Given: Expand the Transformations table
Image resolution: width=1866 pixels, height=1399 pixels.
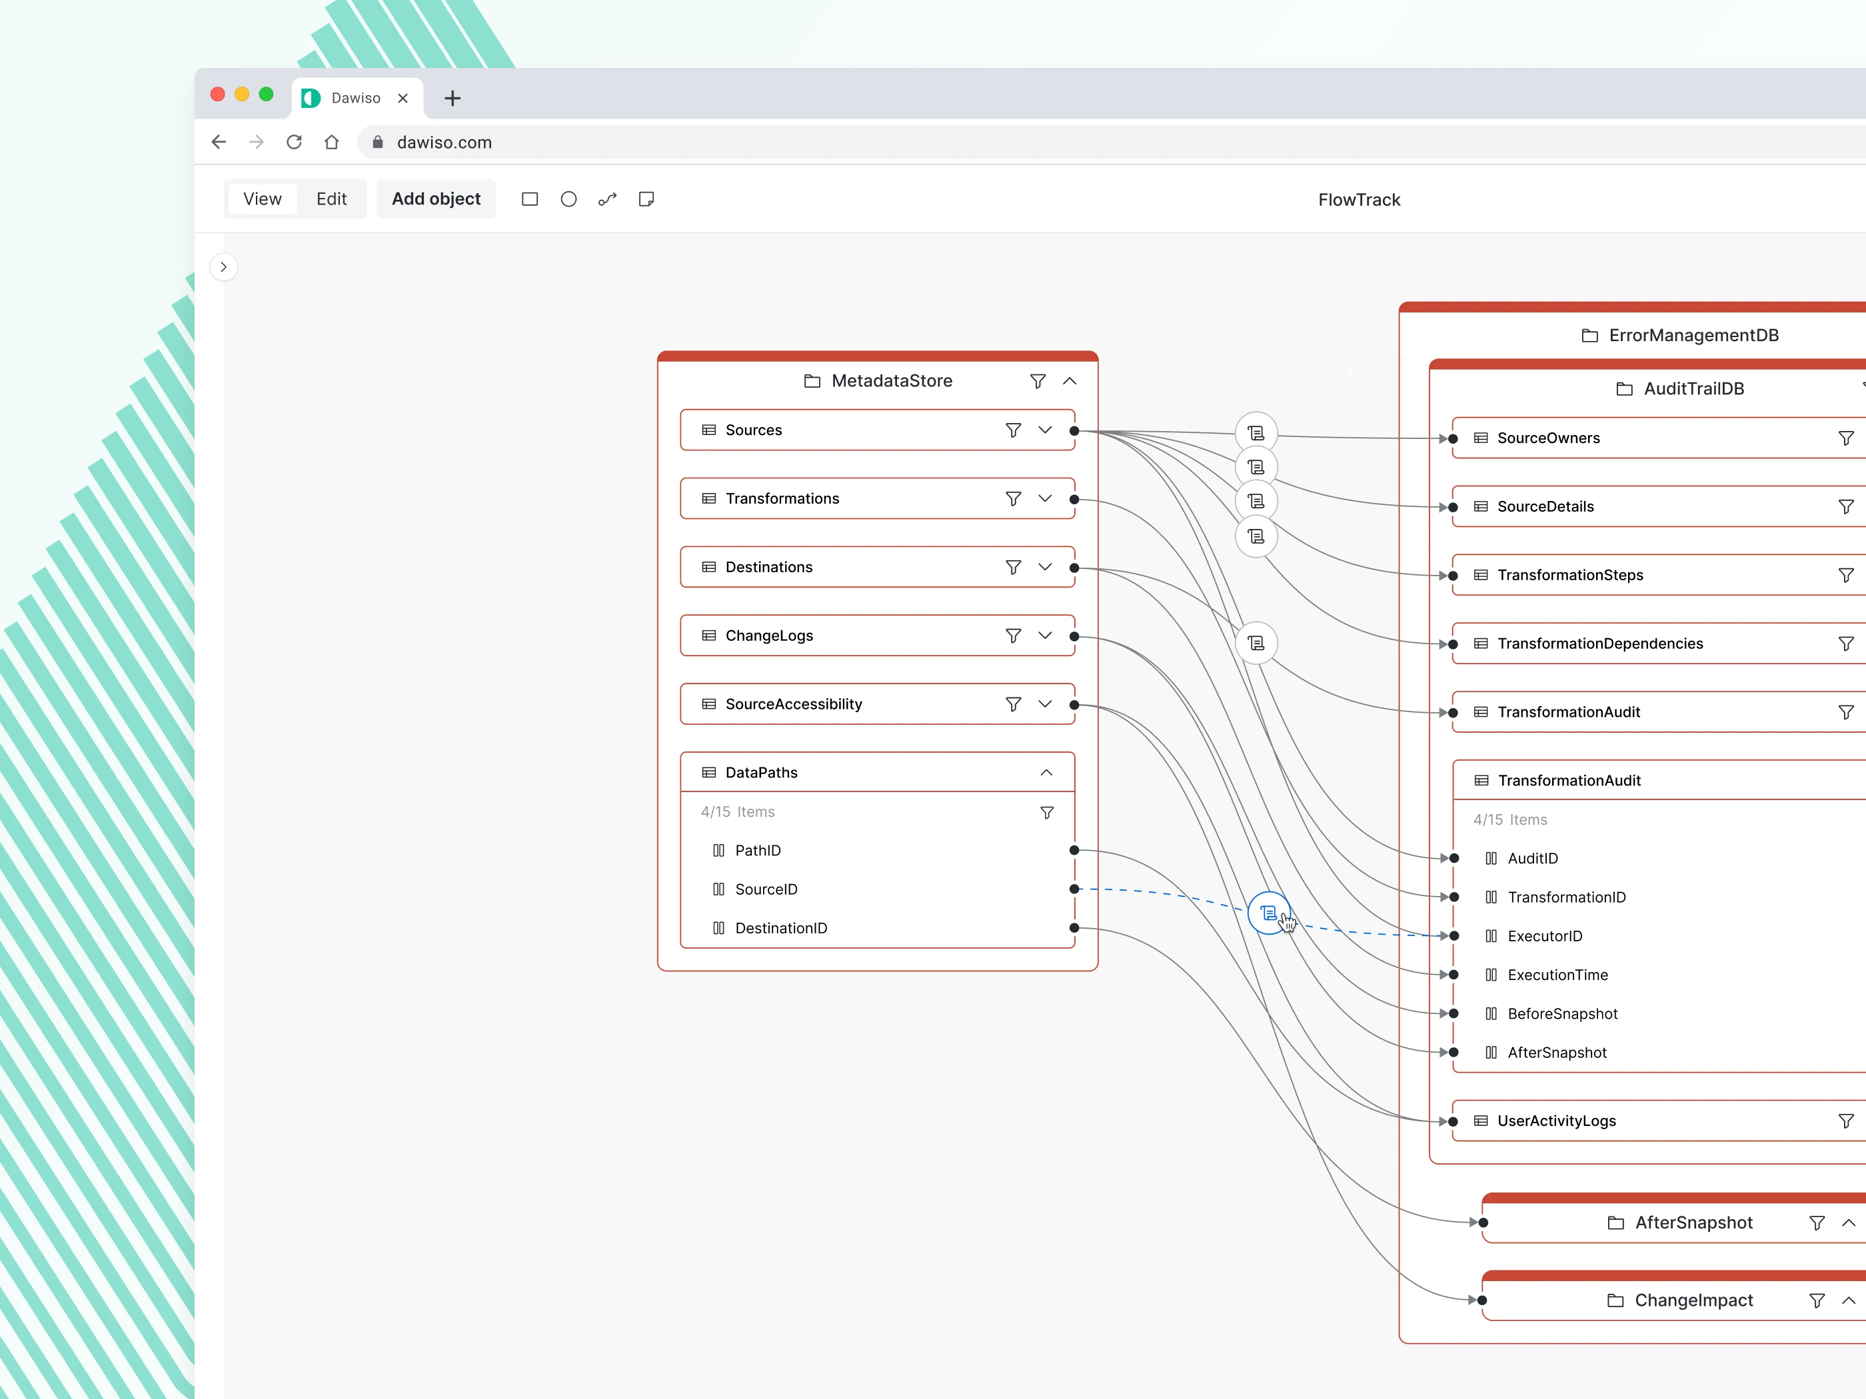Looking at the screenshot, I should point(1045,498).
